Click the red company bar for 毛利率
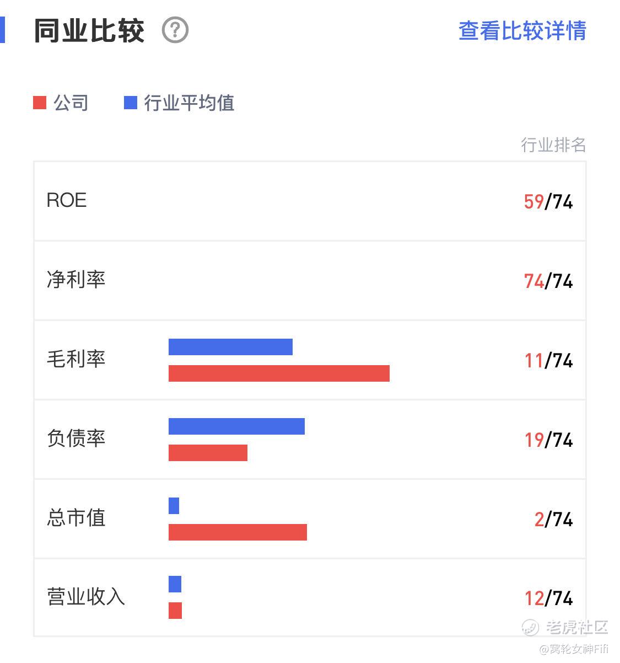620x663 pixels. tap(279, 373)
